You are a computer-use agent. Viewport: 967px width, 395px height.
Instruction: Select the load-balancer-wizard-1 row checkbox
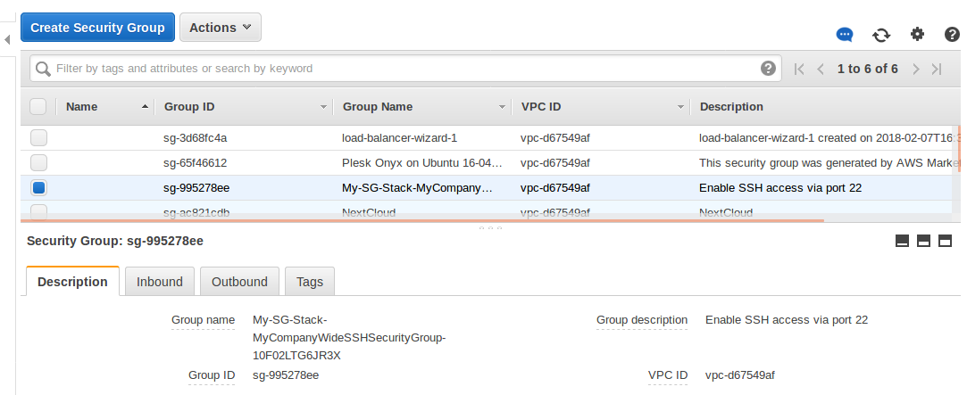point(39,138)
